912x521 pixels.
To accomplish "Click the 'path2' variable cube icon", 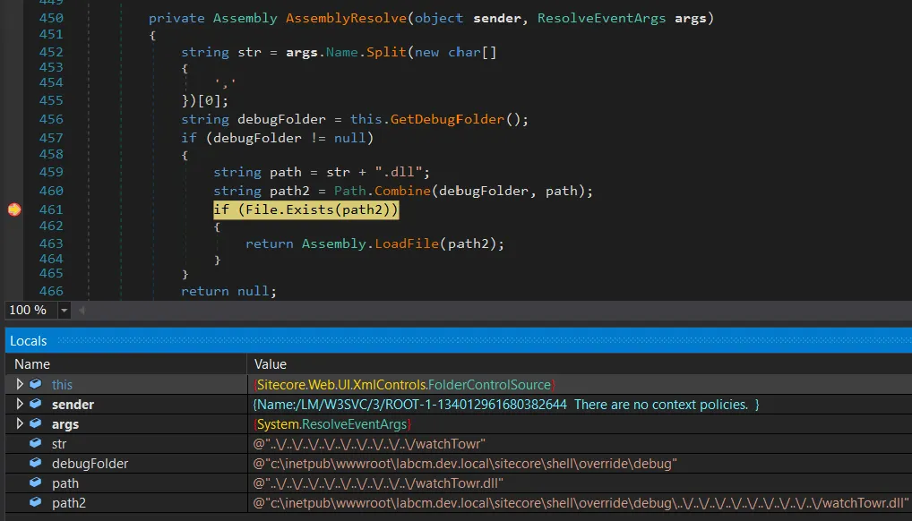I will [x=35, y=502].
